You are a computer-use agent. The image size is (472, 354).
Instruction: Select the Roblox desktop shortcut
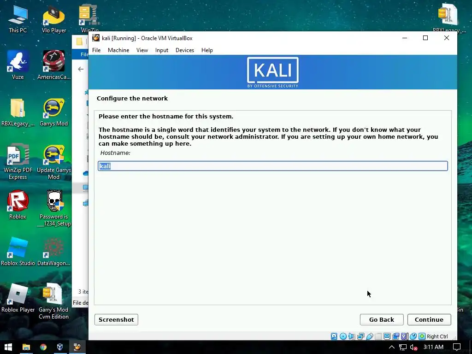(18, 205)
